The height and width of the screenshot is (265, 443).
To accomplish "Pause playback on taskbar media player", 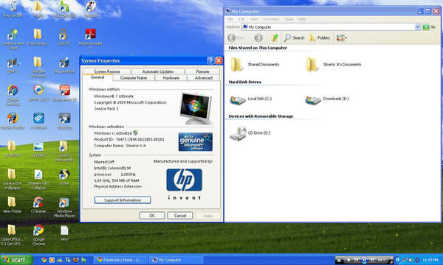I will [x=365, y=260].
